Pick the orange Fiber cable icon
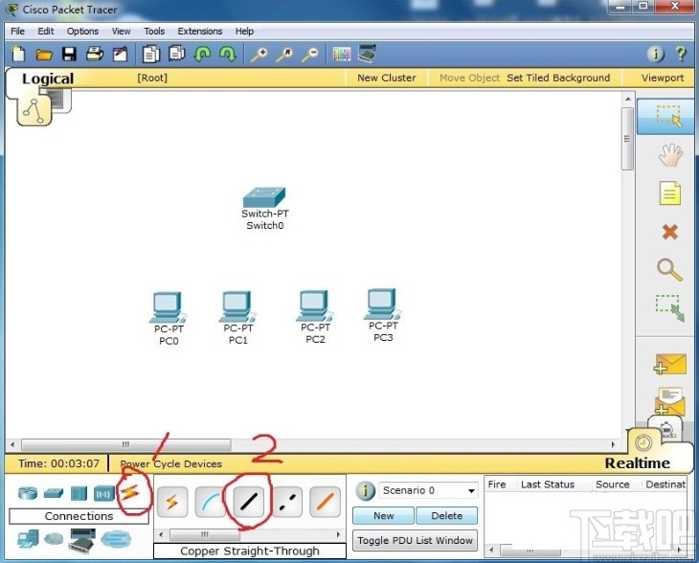 coord(325,502)
